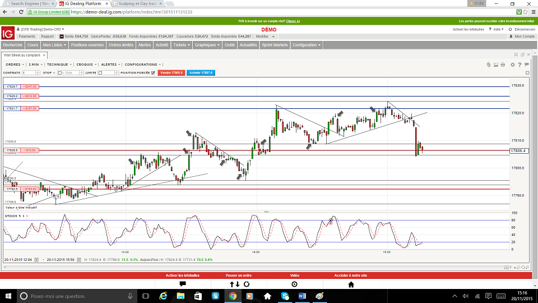Open the Graphiques menu
Image resolution: width=538 pixels, height=303 pixels.
point(207,45)
